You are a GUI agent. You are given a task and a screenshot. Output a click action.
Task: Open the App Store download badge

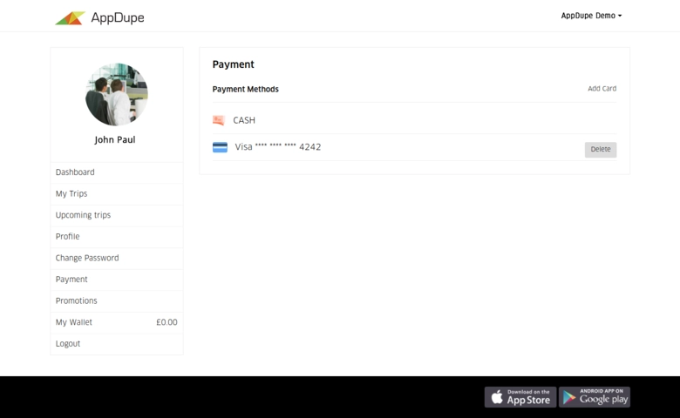tap(520, 397)
